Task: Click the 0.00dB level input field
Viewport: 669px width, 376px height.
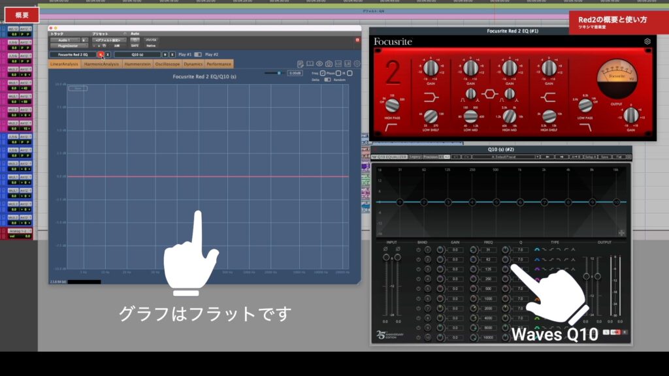Action: (295, 73)
